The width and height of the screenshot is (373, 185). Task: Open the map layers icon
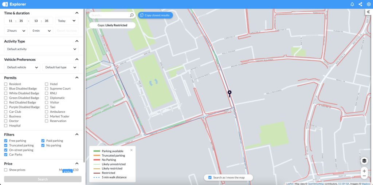coord(364,161)
